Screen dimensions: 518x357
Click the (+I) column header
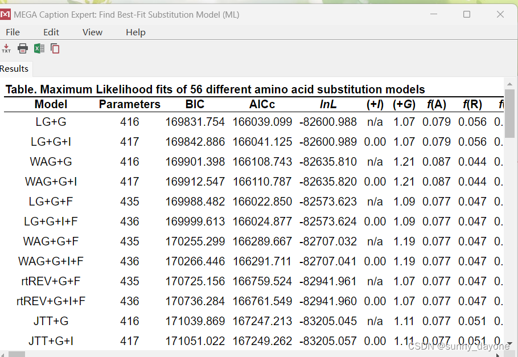tap(375, 104)
